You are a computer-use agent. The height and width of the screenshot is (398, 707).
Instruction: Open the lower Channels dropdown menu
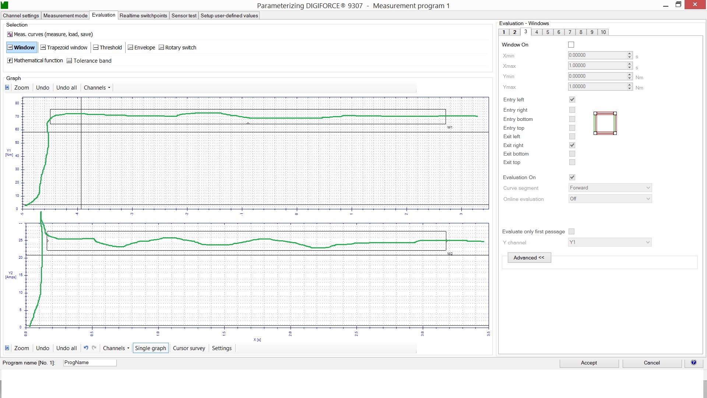pos(116,348)
